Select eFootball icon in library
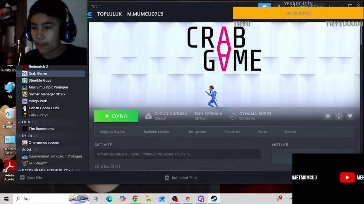Image resolution: width=364 pixels, height=204 pixels. [x=25, y=163]
